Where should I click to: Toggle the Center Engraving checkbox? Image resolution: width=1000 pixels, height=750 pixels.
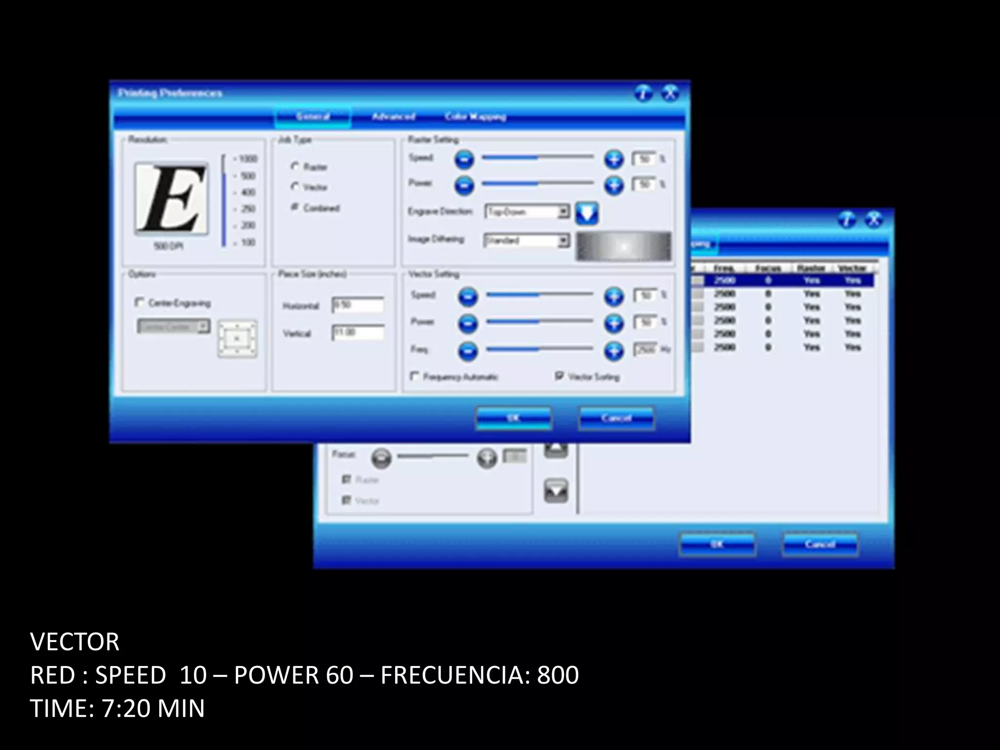[140, 303]
